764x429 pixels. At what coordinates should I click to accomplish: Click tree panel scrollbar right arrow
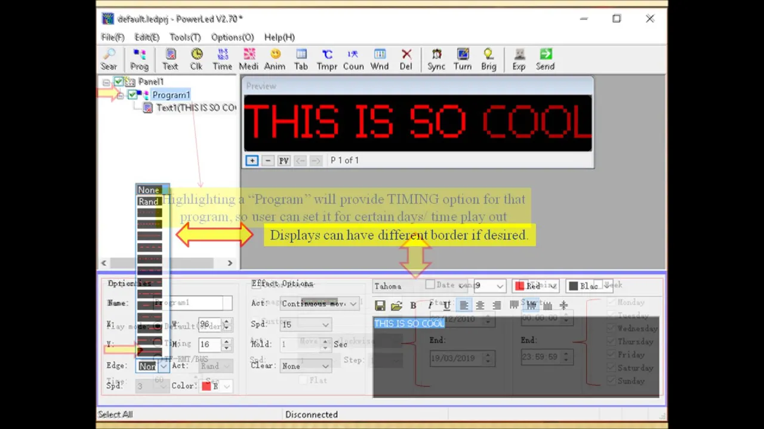tap(230, 263)
